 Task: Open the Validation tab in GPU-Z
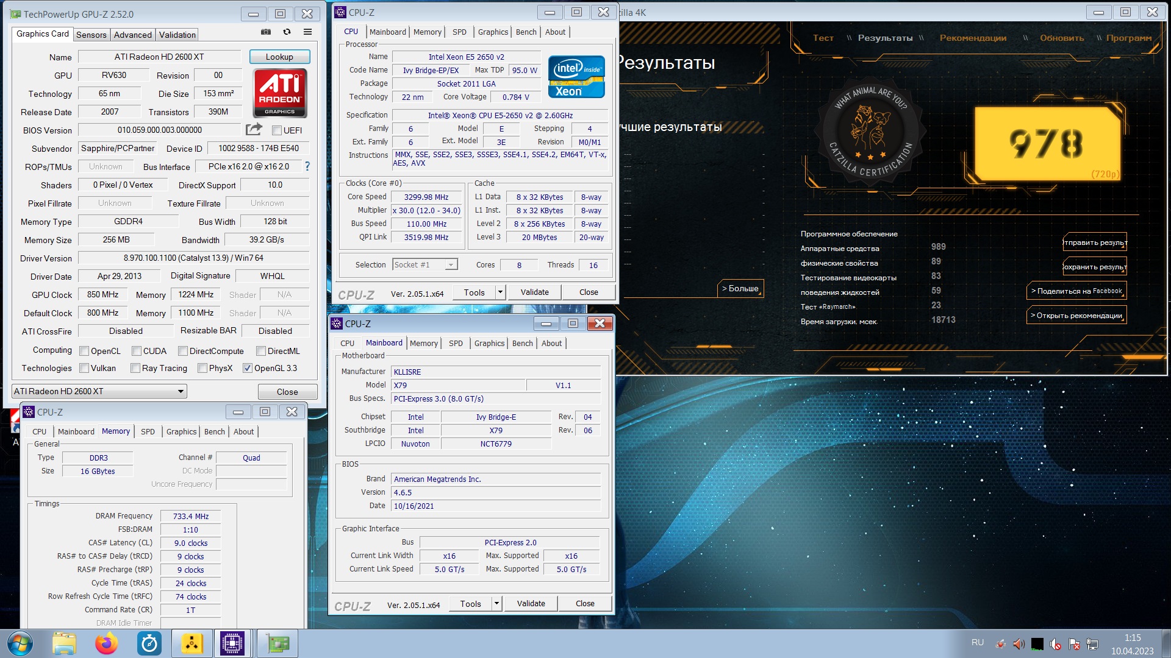(177, 35)
